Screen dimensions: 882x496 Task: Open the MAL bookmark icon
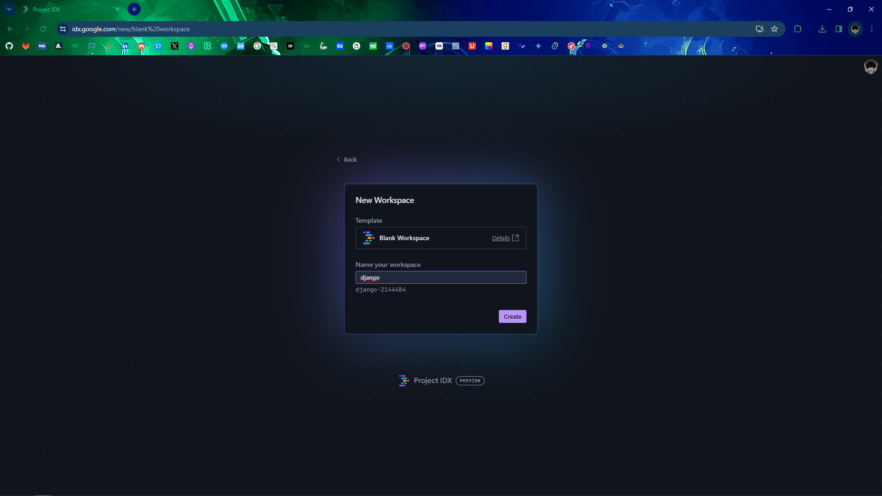tap(42, 46)
